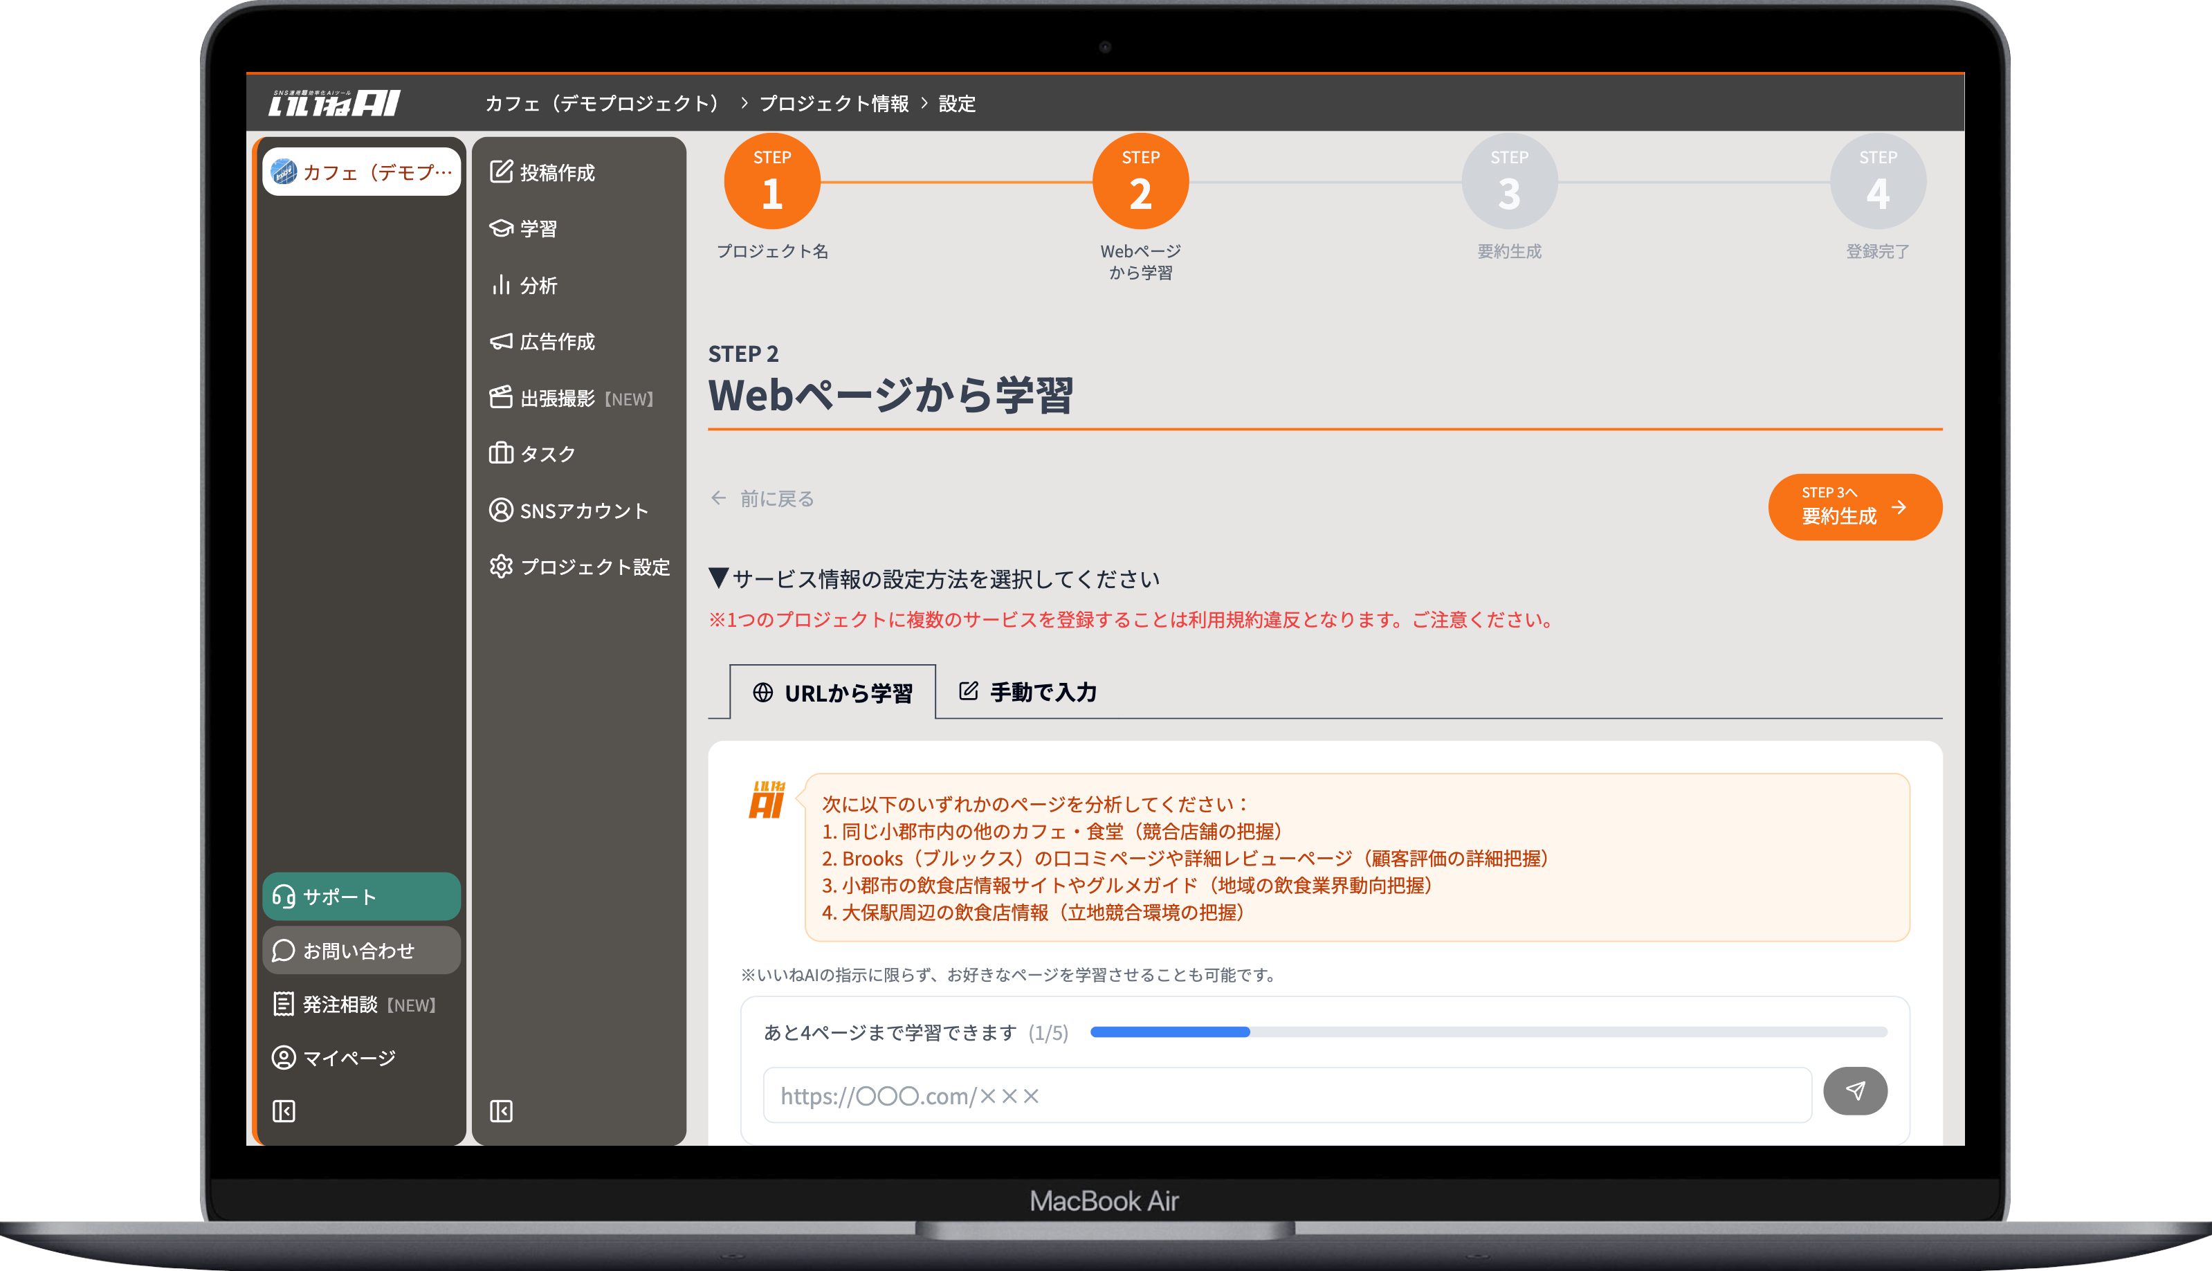Focus the https://〇〇〇.com/××× URL field
The height and width of the screenshot is (1271, 2212).
1287,1095
